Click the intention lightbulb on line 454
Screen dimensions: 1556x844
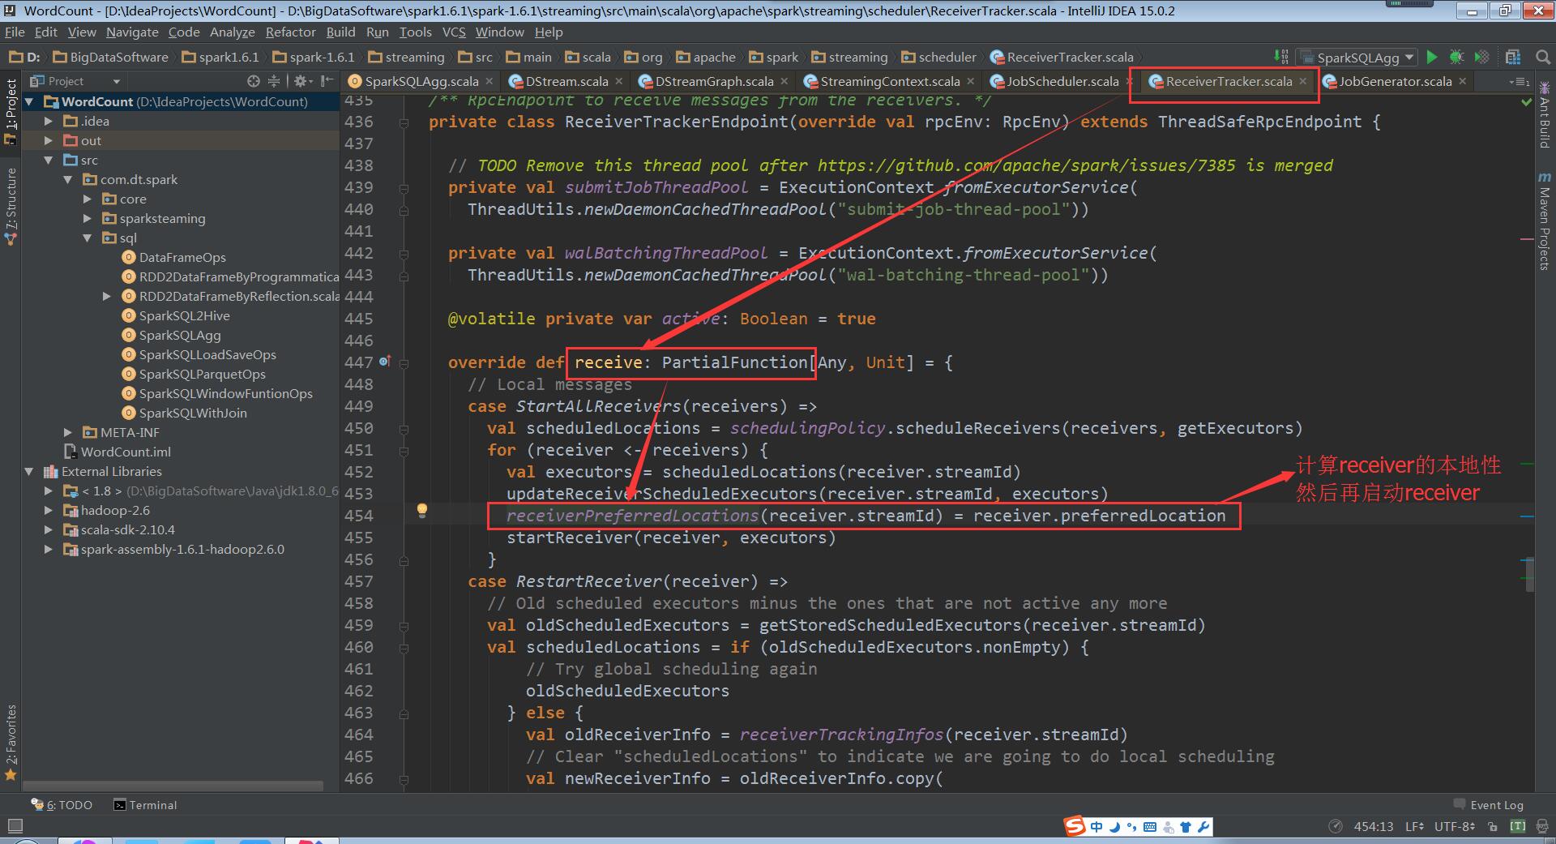[421, 510]
